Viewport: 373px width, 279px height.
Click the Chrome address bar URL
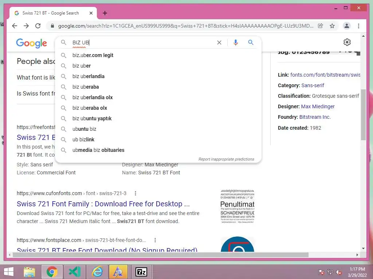[x=185, y=26]
